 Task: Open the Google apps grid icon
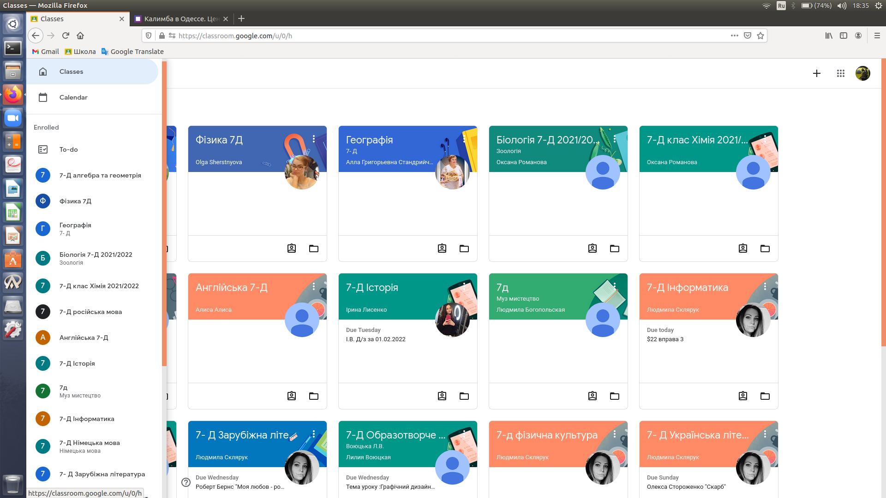coord(840,73)
